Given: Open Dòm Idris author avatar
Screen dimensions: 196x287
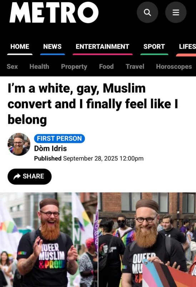Looking at the screenshot, I should pyautogui.click(x=19, y=144).
